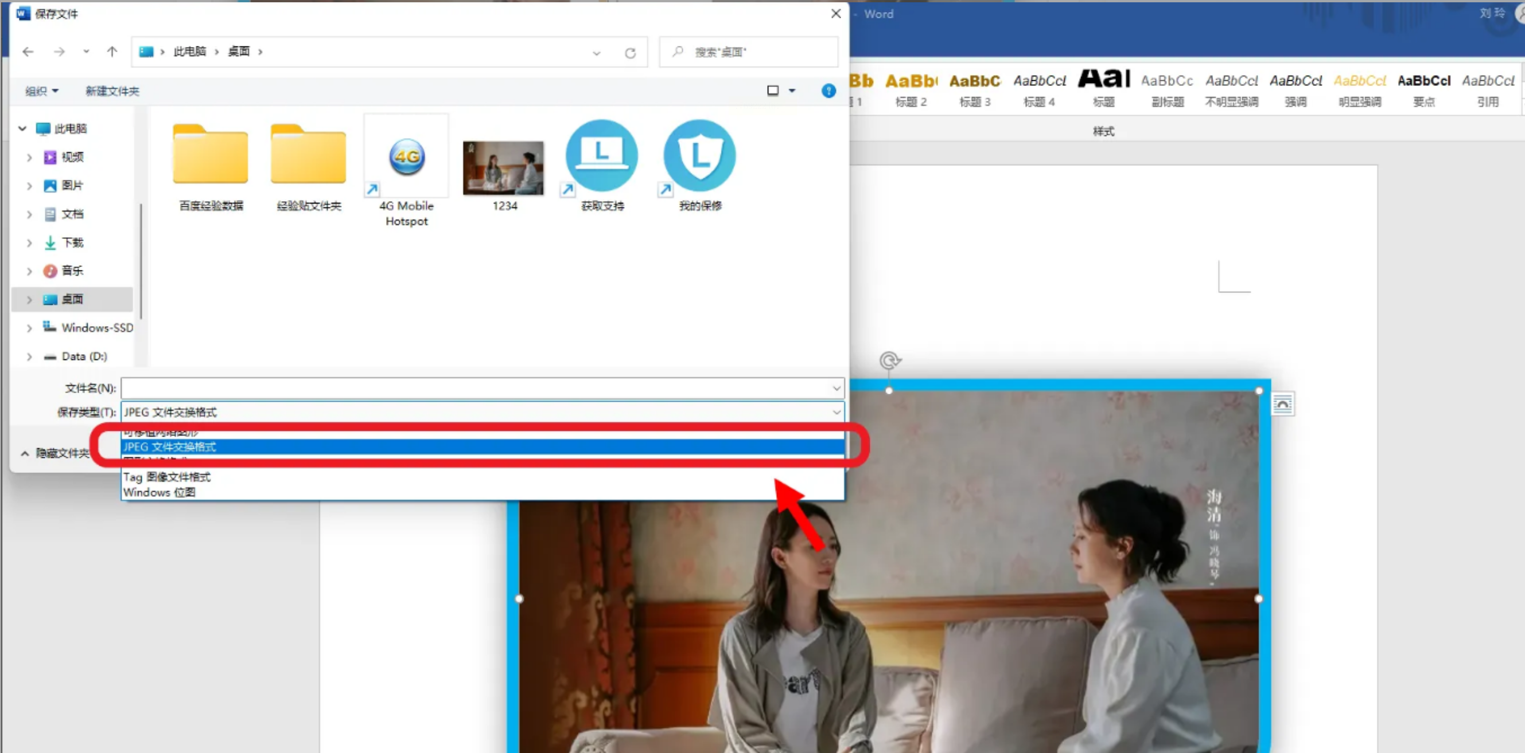The width and height of the screenshot is (1525, 753).
Task: Click the 新建文件夹 button
Action: click(112, 91)
